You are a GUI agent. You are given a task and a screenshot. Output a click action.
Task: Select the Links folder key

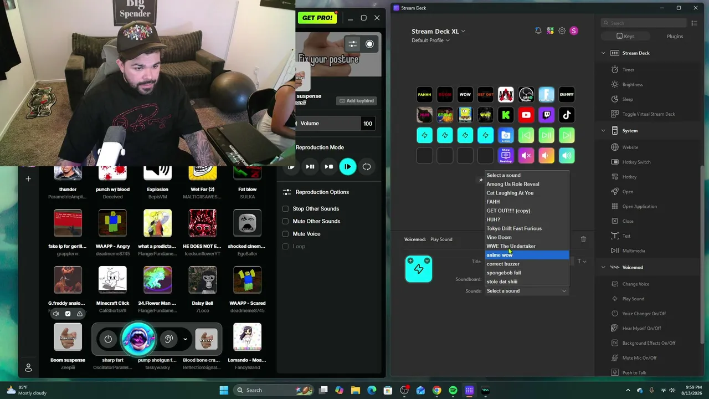506,135
